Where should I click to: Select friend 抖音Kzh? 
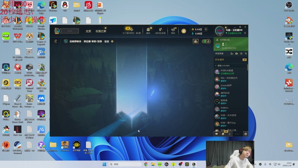231,72
